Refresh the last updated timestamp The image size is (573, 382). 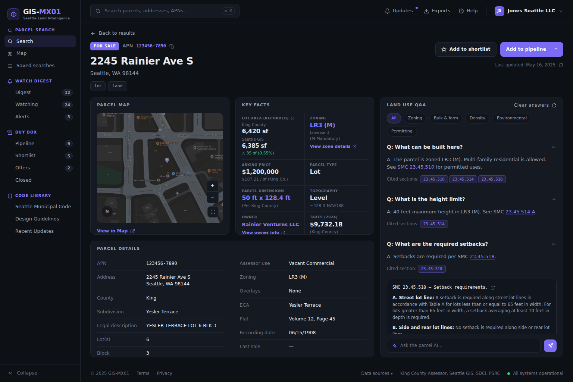coord(561,65)
